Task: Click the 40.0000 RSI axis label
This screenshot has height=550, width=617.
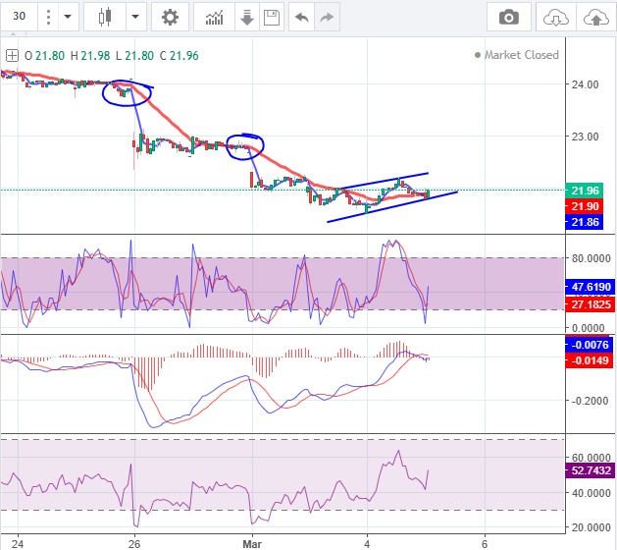Action: (591, 493)
